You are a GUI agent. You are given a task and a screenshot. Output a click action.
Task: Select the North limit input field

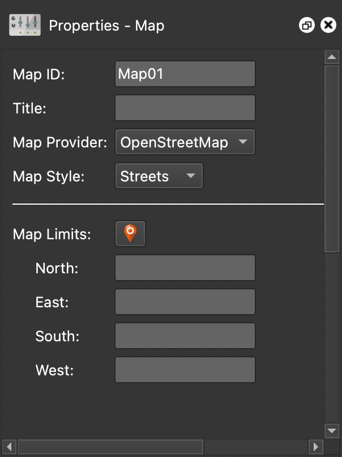[x=185, y=268]
